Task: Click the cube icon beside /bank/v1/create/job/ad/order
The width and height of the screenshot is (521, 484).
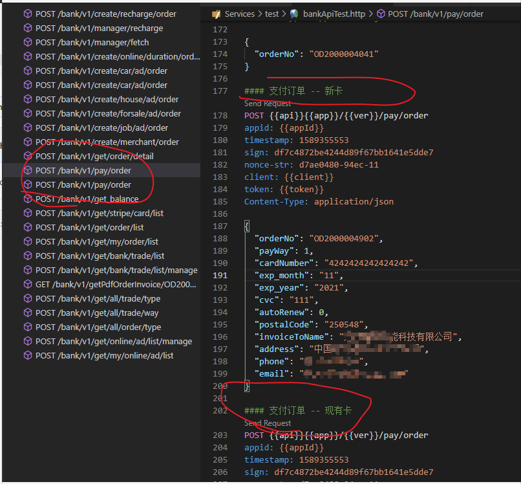Action: coord(27,127)
